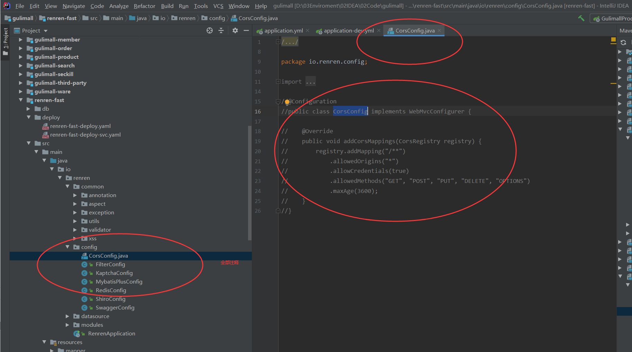Image resolution: width=632 pixels, height=352 pixels.
Task: Close the application.yml tab
Action: [308, 30]
